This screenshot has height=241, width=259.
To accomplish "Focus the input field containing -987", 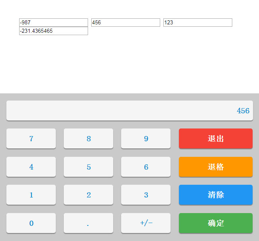I will point(53,23).
